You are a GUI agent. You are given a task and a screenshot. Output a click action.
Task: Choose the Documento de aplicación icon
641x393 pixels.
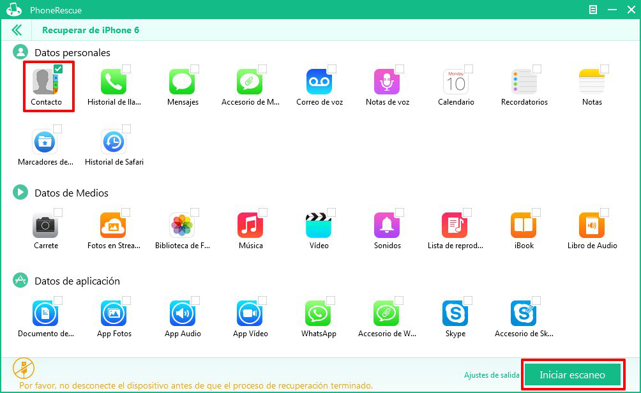45,313
